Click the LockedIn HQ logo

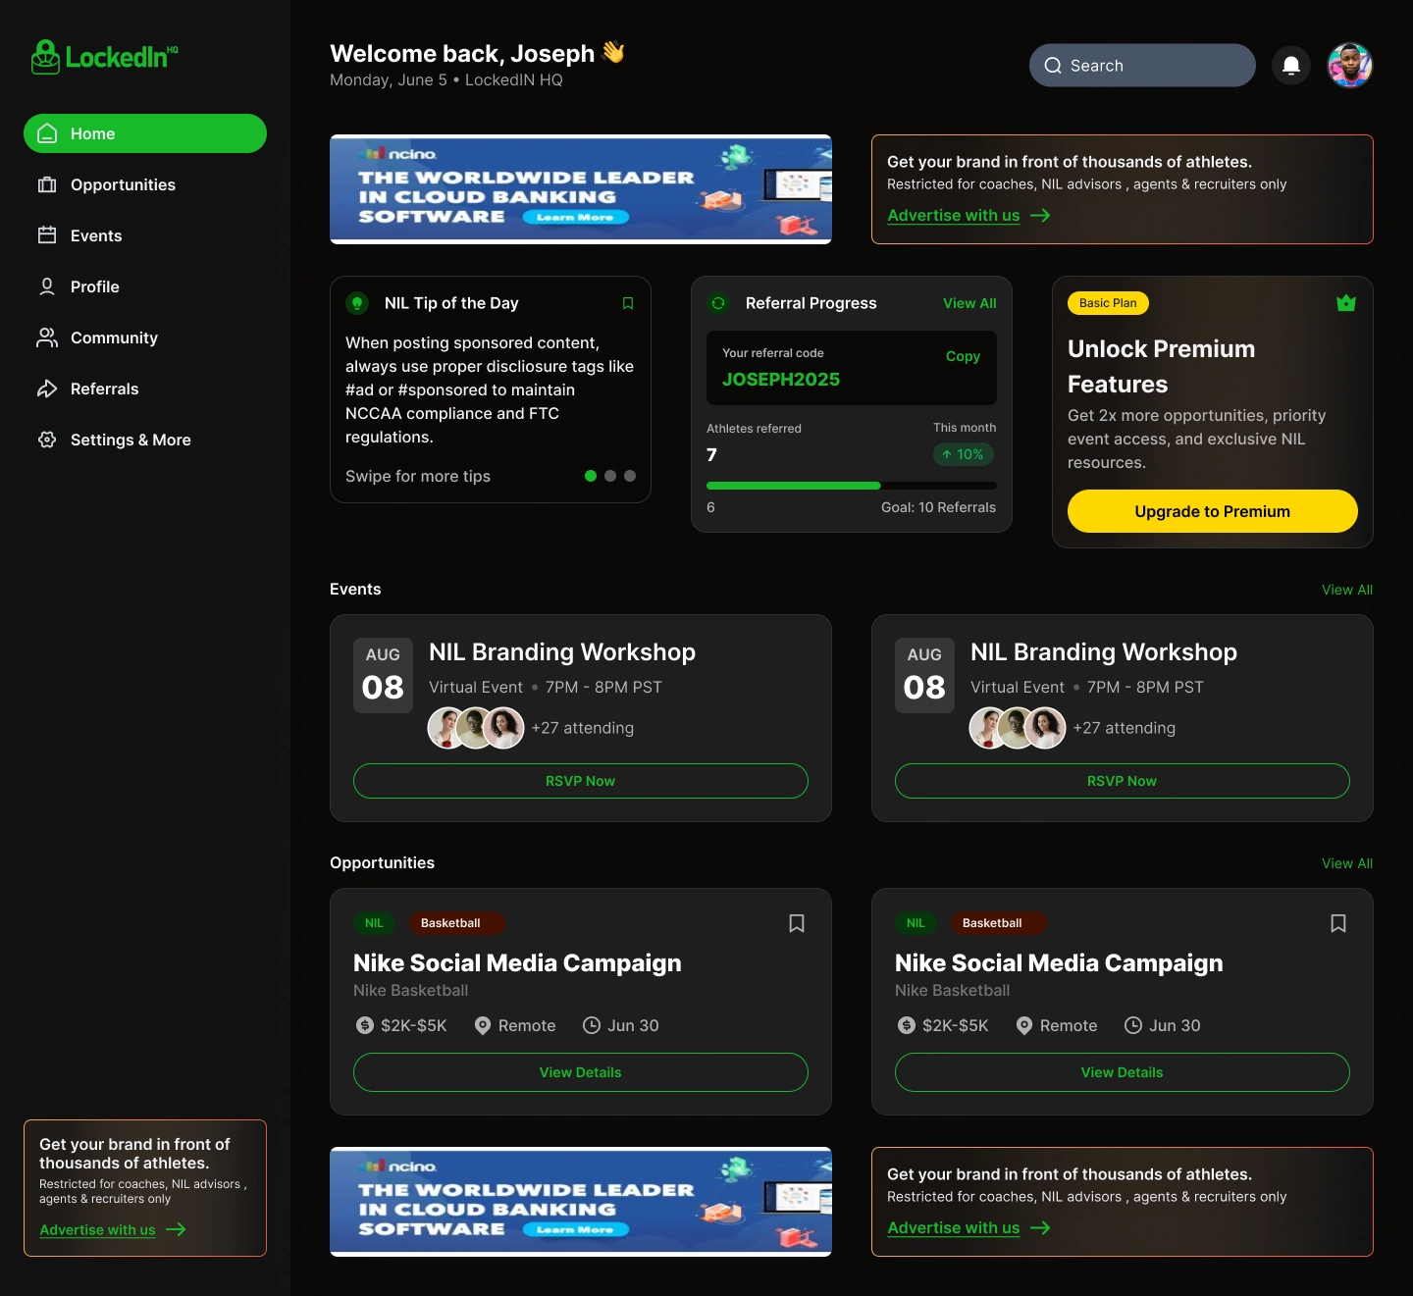coord(105,57)
